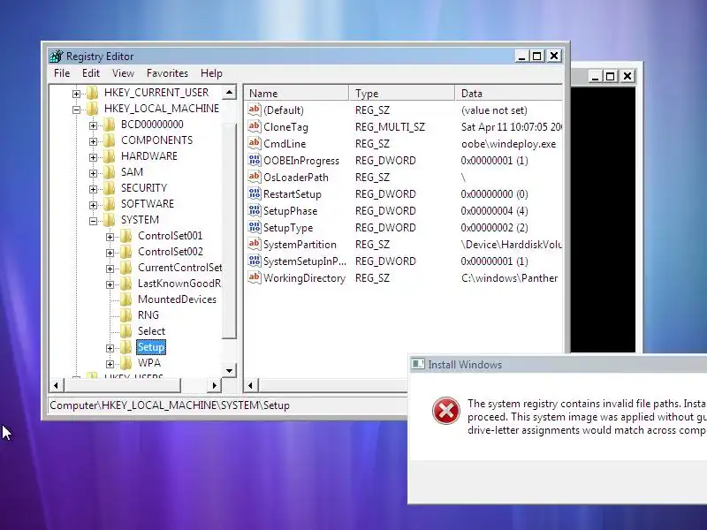This screenshot has height=530, width=707.
Task: Click the OsLoaderPath value icon
Action: click(255, 178)
